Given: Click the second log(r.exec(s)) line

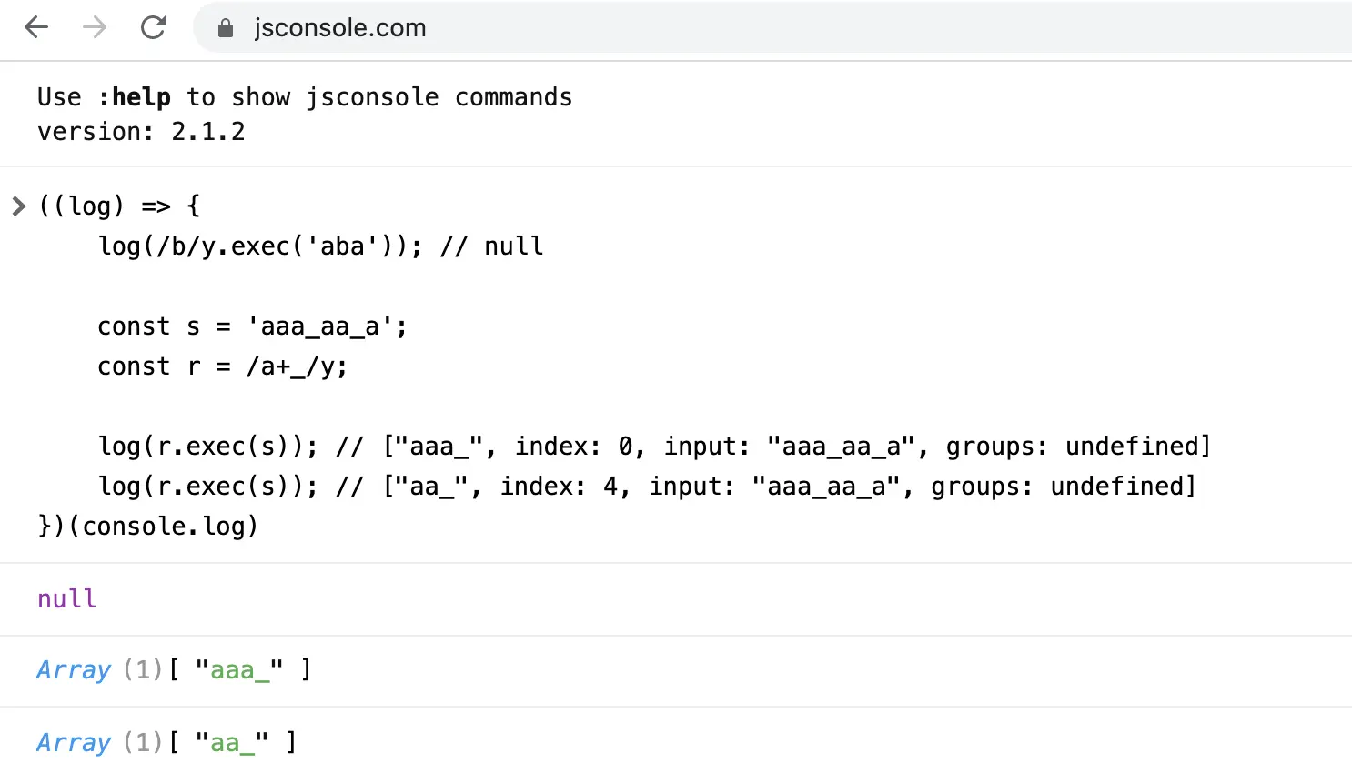Looking at the screenshot, I should click(208, 487).
